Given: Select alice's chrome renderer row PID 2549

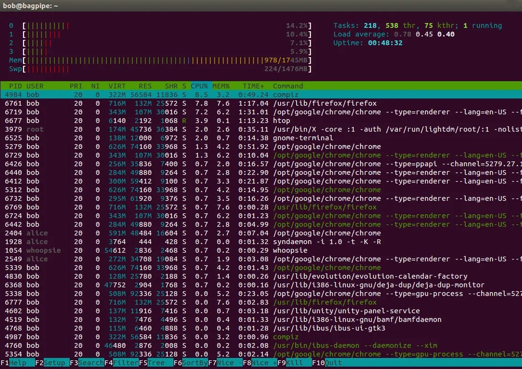Looking at the screenshot, I should click(261, 259).
